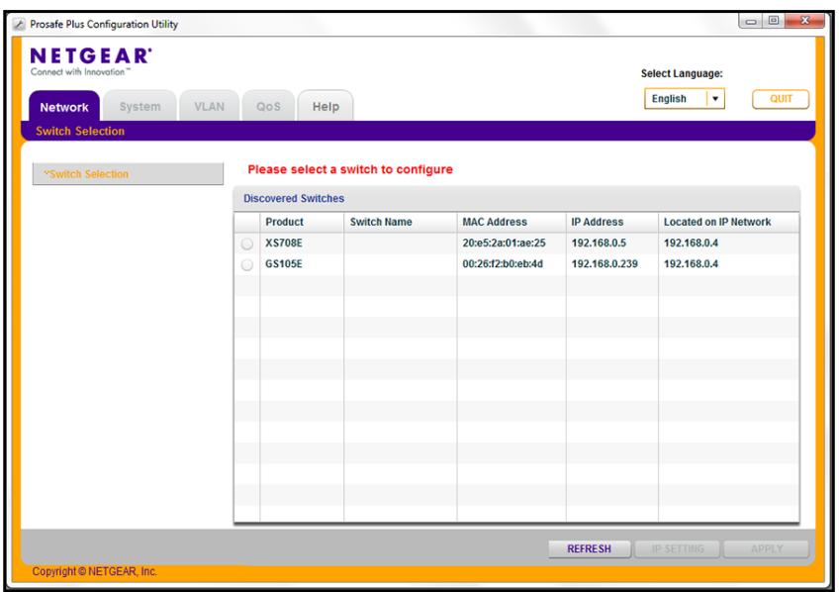
Task: Open the Help tab
Action: [326, 107]
